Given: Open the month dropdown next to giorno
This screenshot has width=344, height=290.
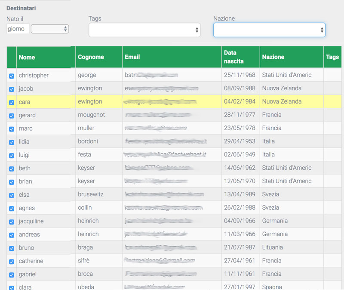Looking at the screenshot, I should click(x=50, y=29).
